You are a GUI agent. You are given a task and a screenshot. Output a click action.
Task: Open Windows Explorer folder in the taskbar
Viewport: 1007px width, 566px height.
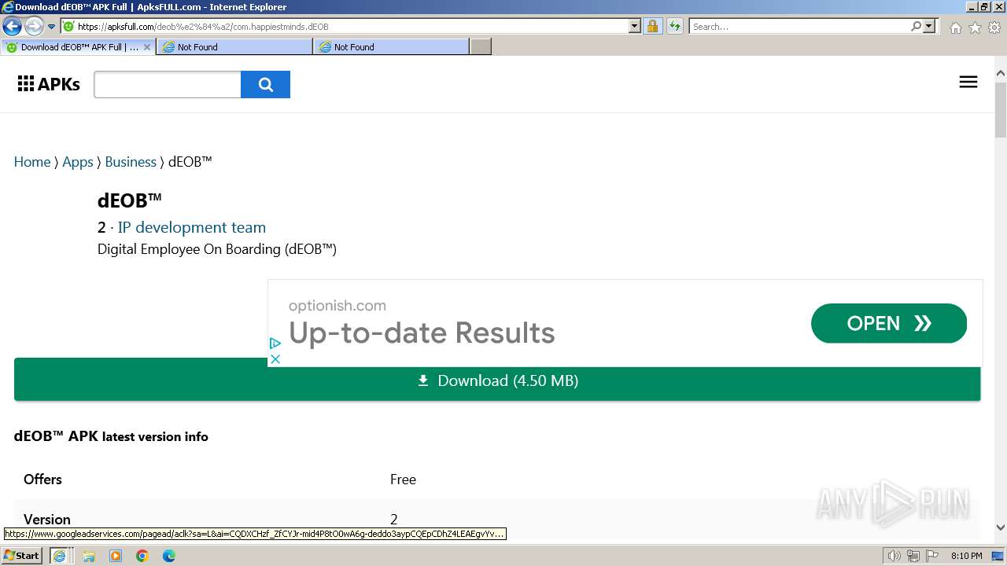(89, 556)
